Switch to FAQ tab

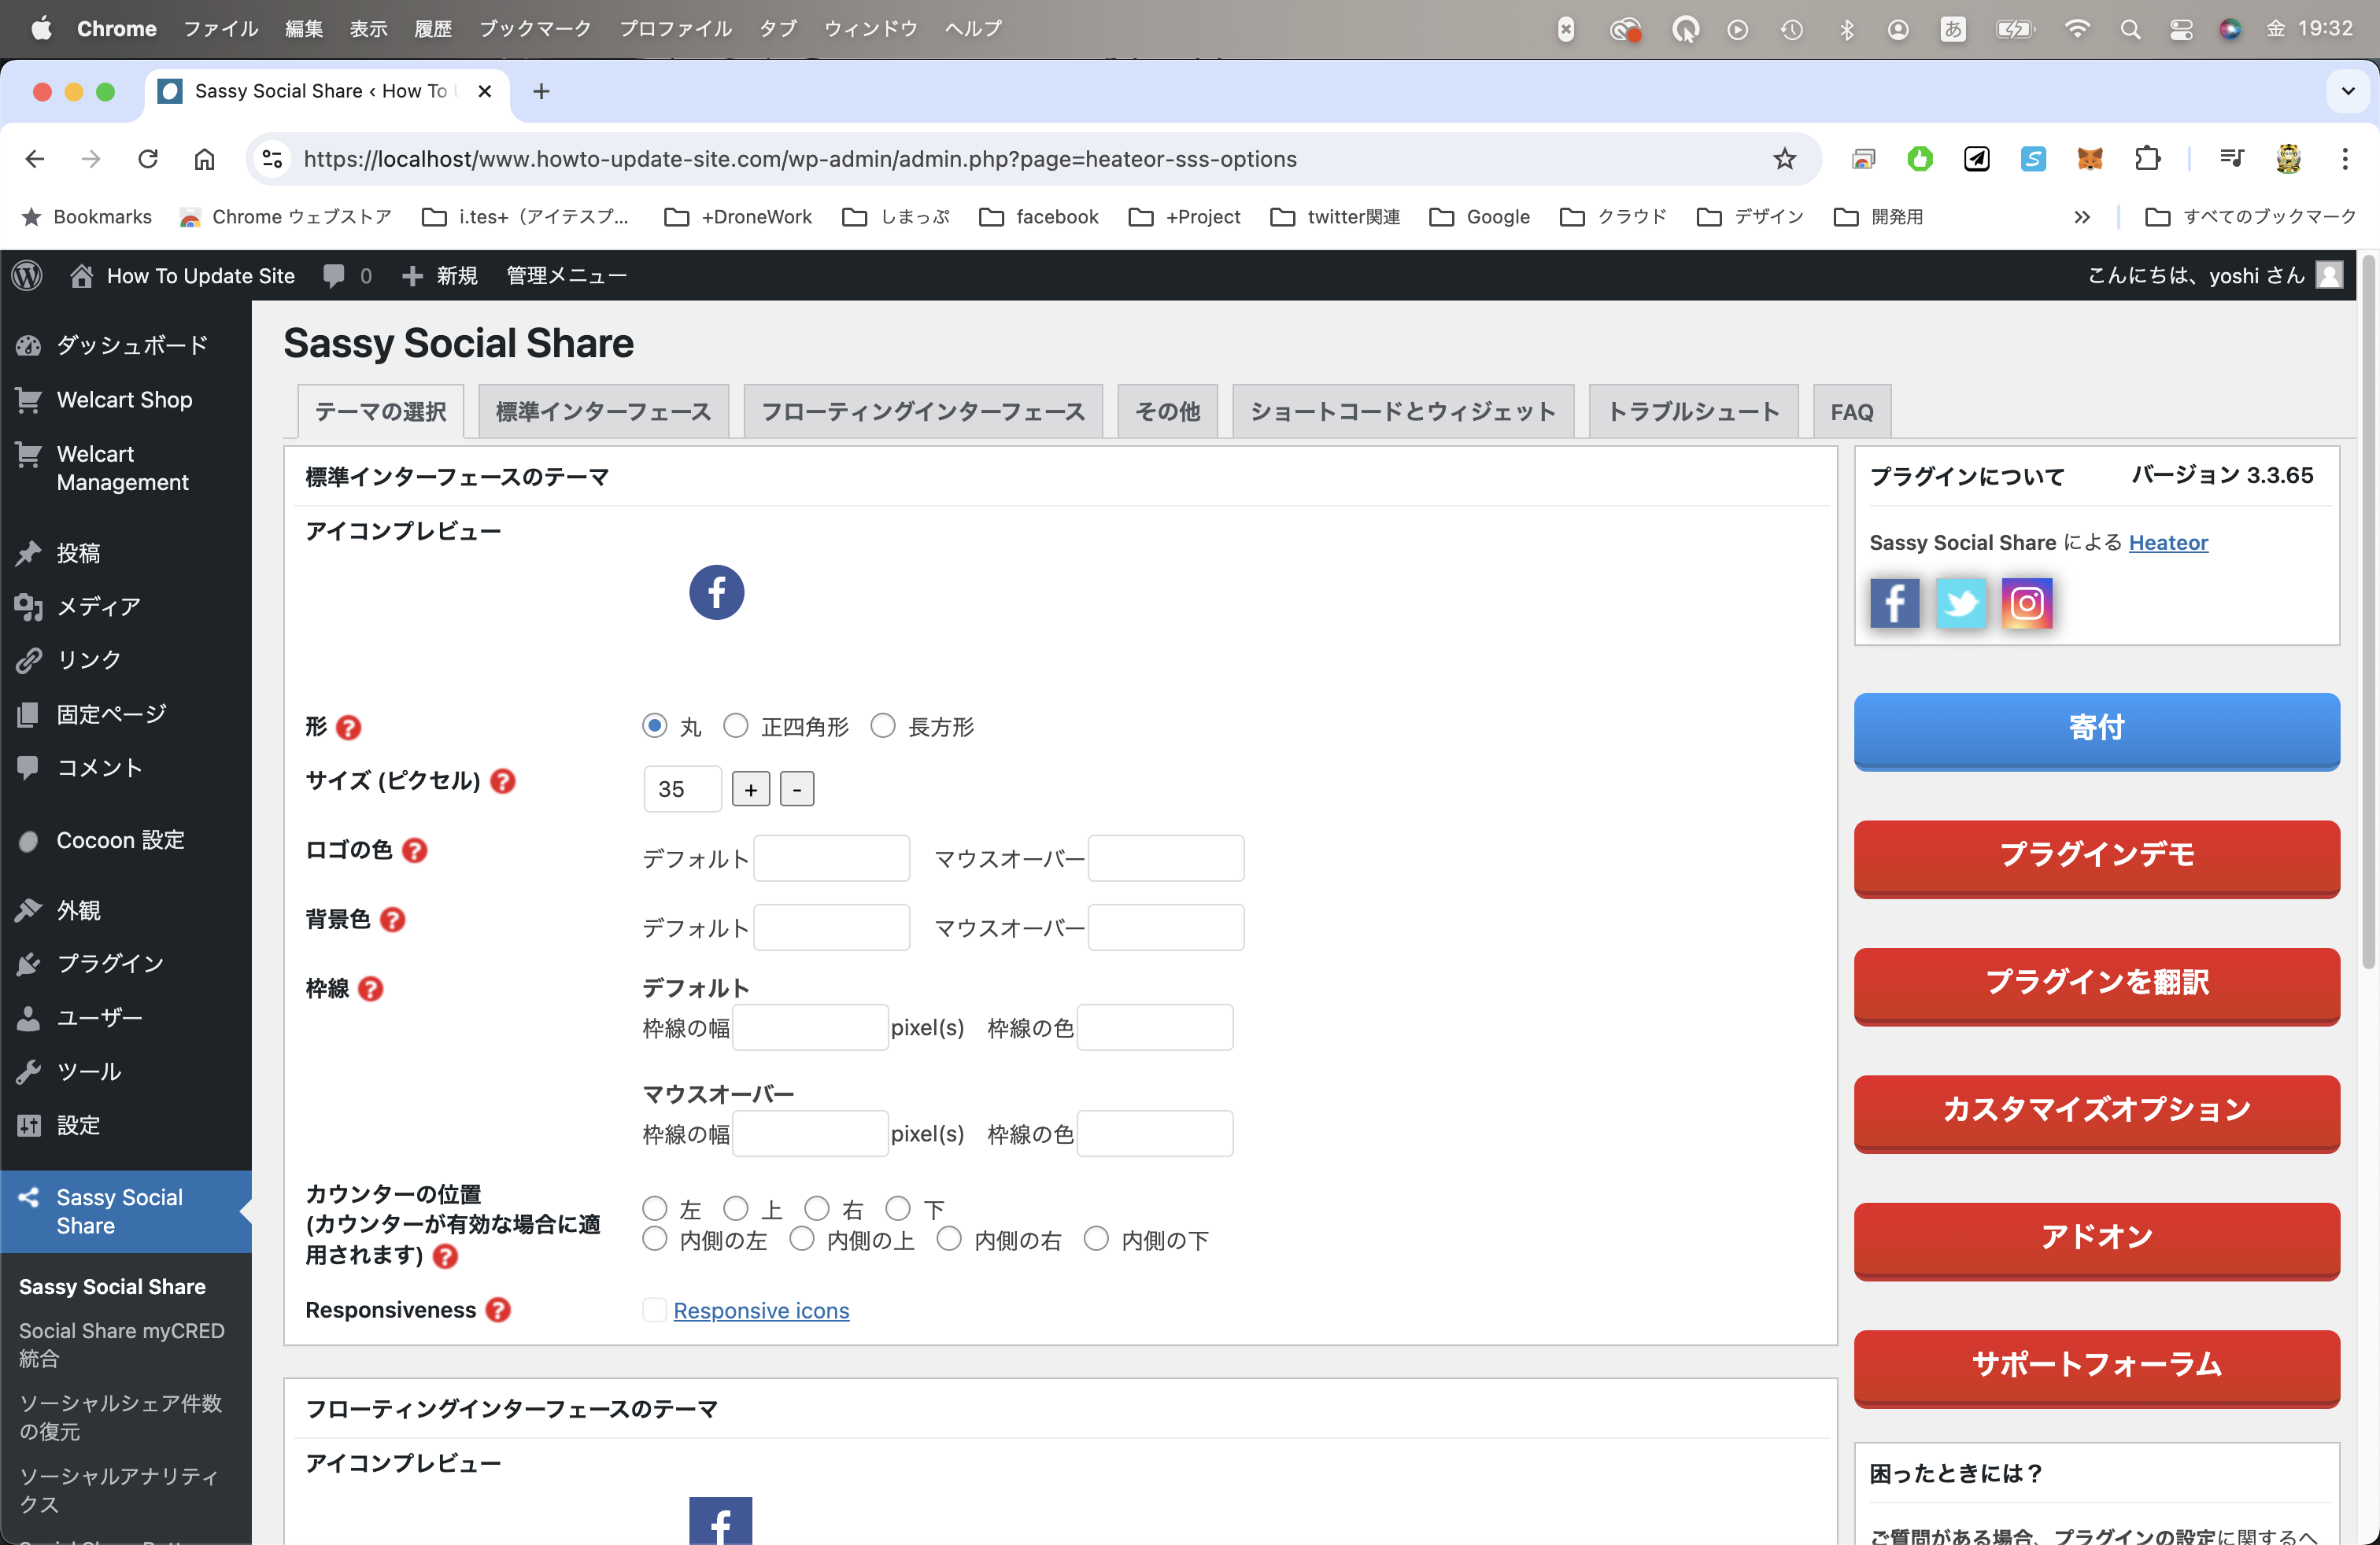(x=1852, y=411)
